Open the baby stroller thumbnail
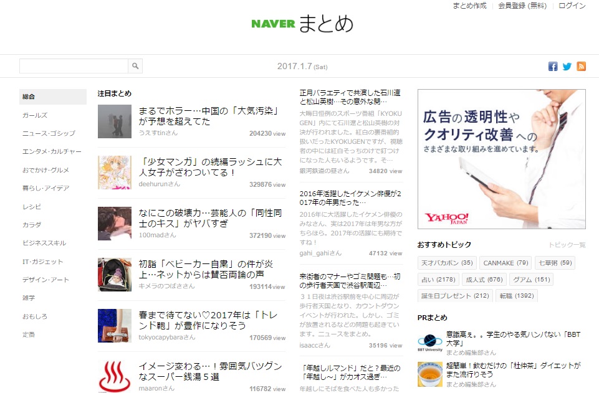 point(115,275)
